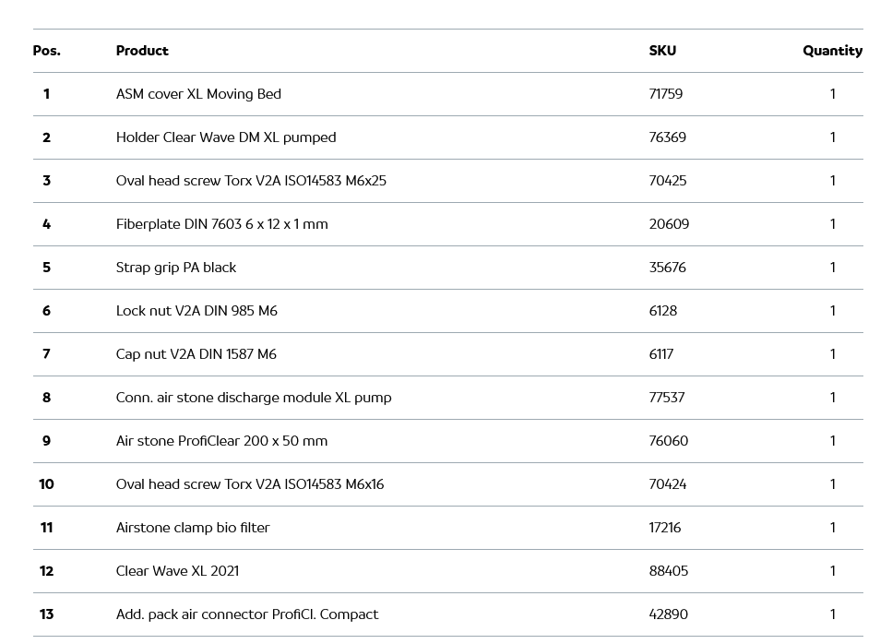This screenshot has height=644, width=892.
Task: Click the Quantity column header
Action: click(x=832, y=51)
